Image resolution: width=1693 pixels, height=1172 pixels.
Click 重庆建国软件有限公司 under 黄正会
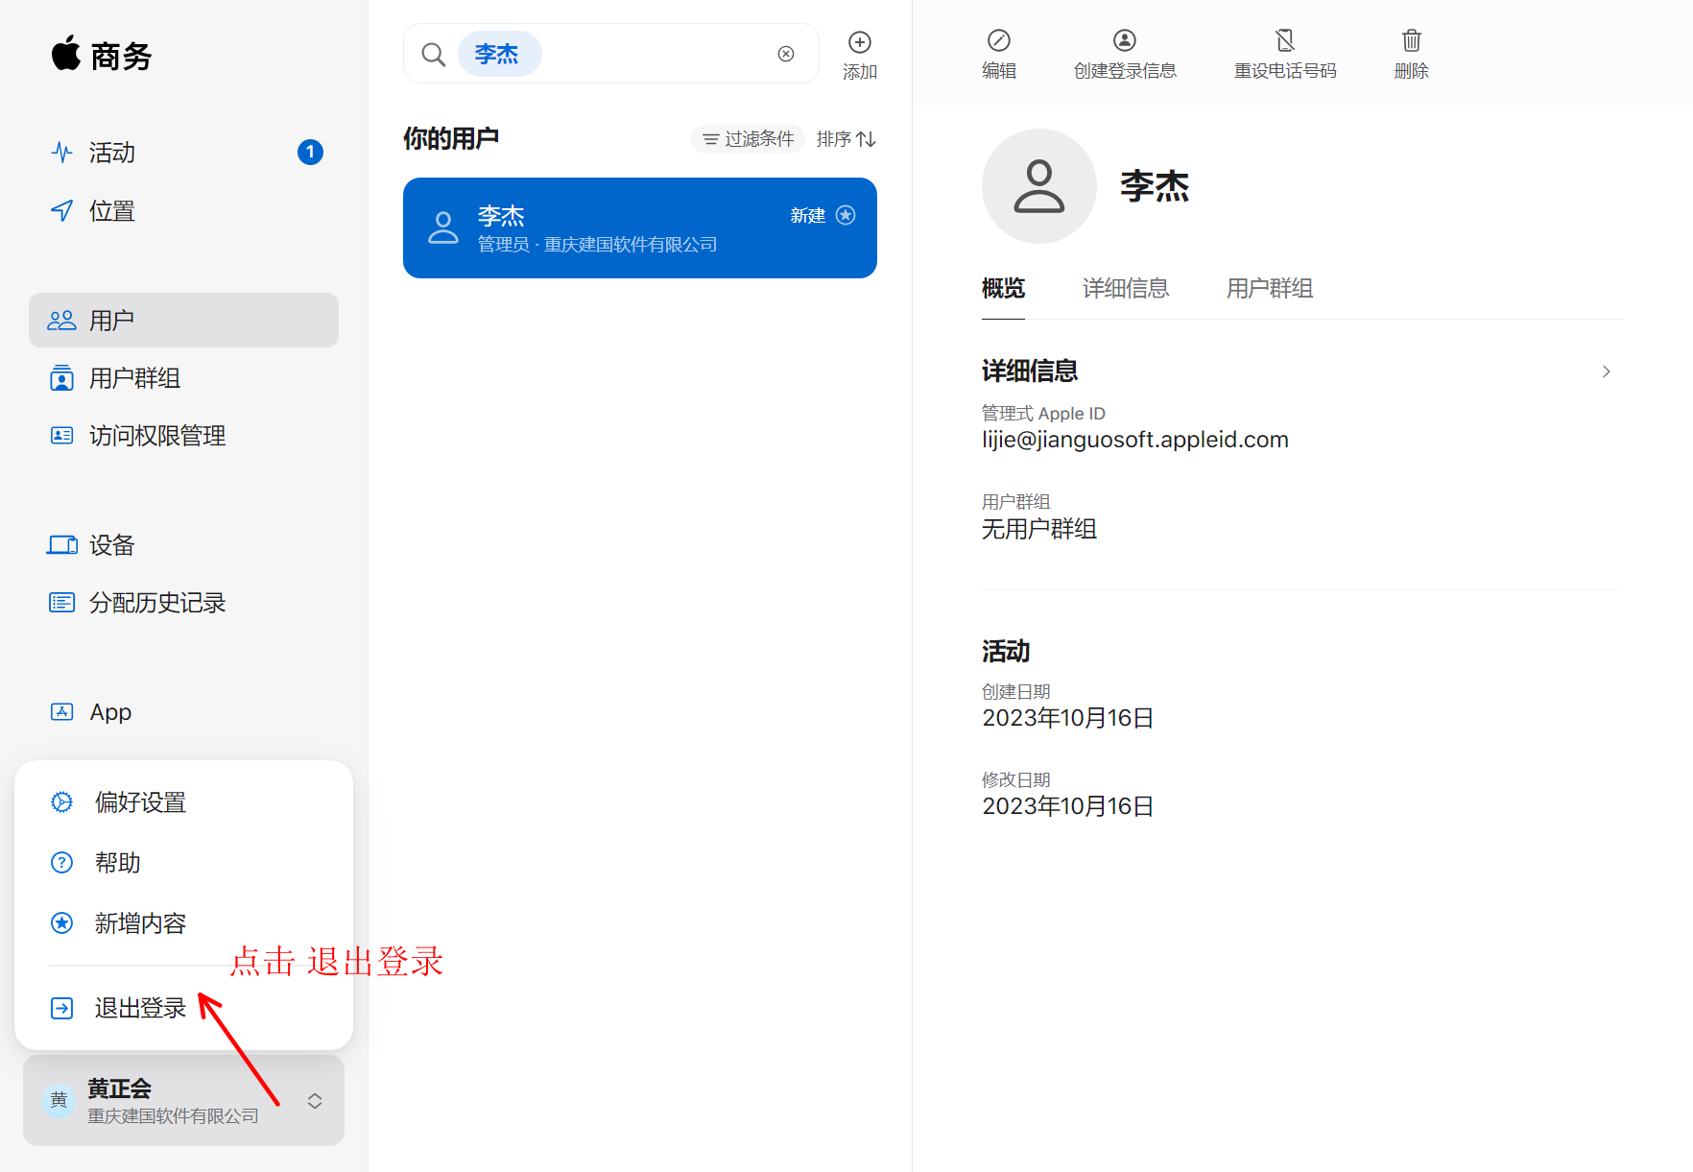click(x=173, y=1116)
